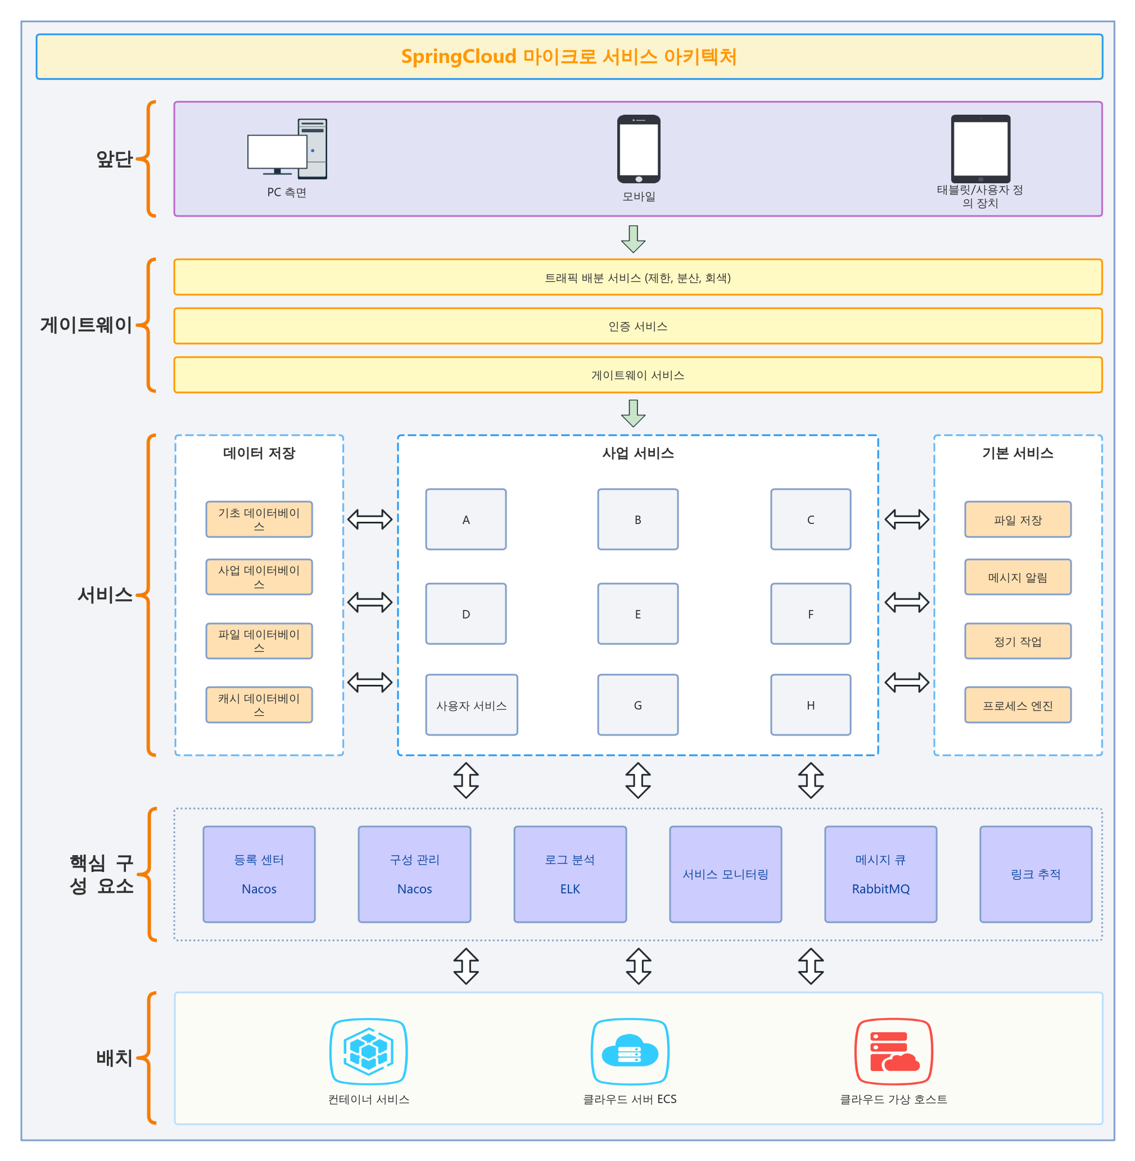Screen dimensions: 1135x1161
Task: Click the 사업 서비스 heading
Action: point(638,453)
